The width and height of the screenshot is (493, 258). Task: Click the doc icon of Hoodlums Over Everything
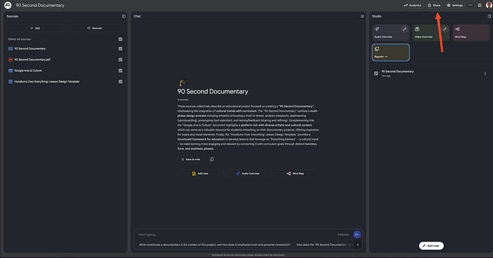point(10,81)
